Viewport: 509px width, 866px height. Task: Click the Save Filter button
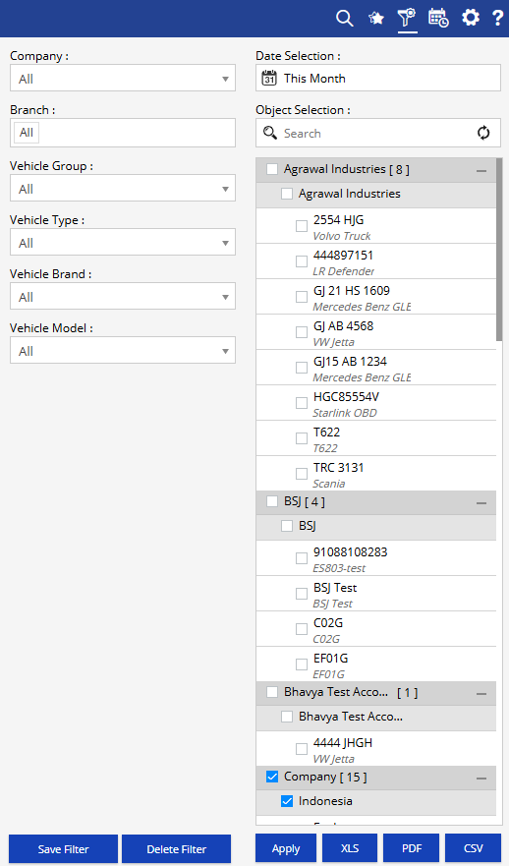[x=64, y=849]
